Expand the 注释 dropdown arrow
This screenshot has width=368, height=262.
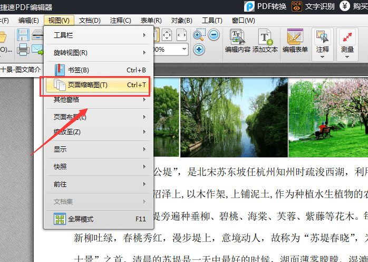[322, 57]
